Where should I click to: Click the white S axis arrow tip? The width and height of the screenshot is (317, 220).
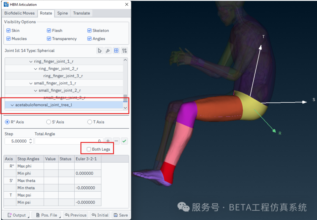click(x=305, y=102)
